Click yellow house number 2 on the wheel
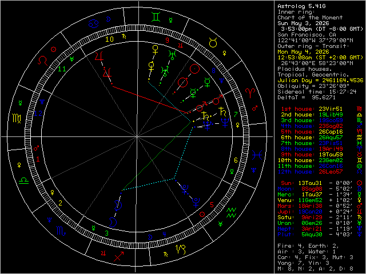Image resolution: width=366 pixels, height=274 pixels. (x=61, y=203)
